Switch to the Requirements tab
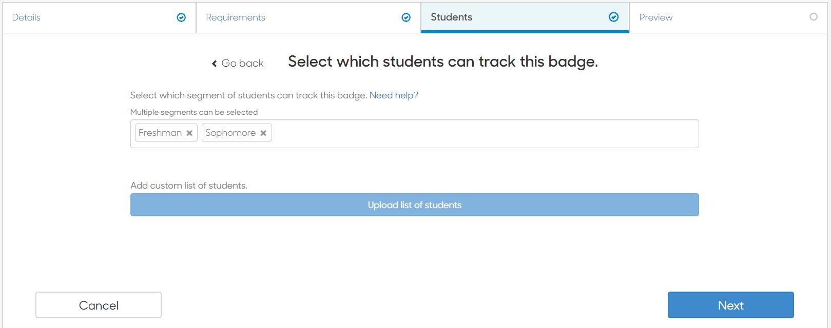831x328 pixels. coord(308,17)
